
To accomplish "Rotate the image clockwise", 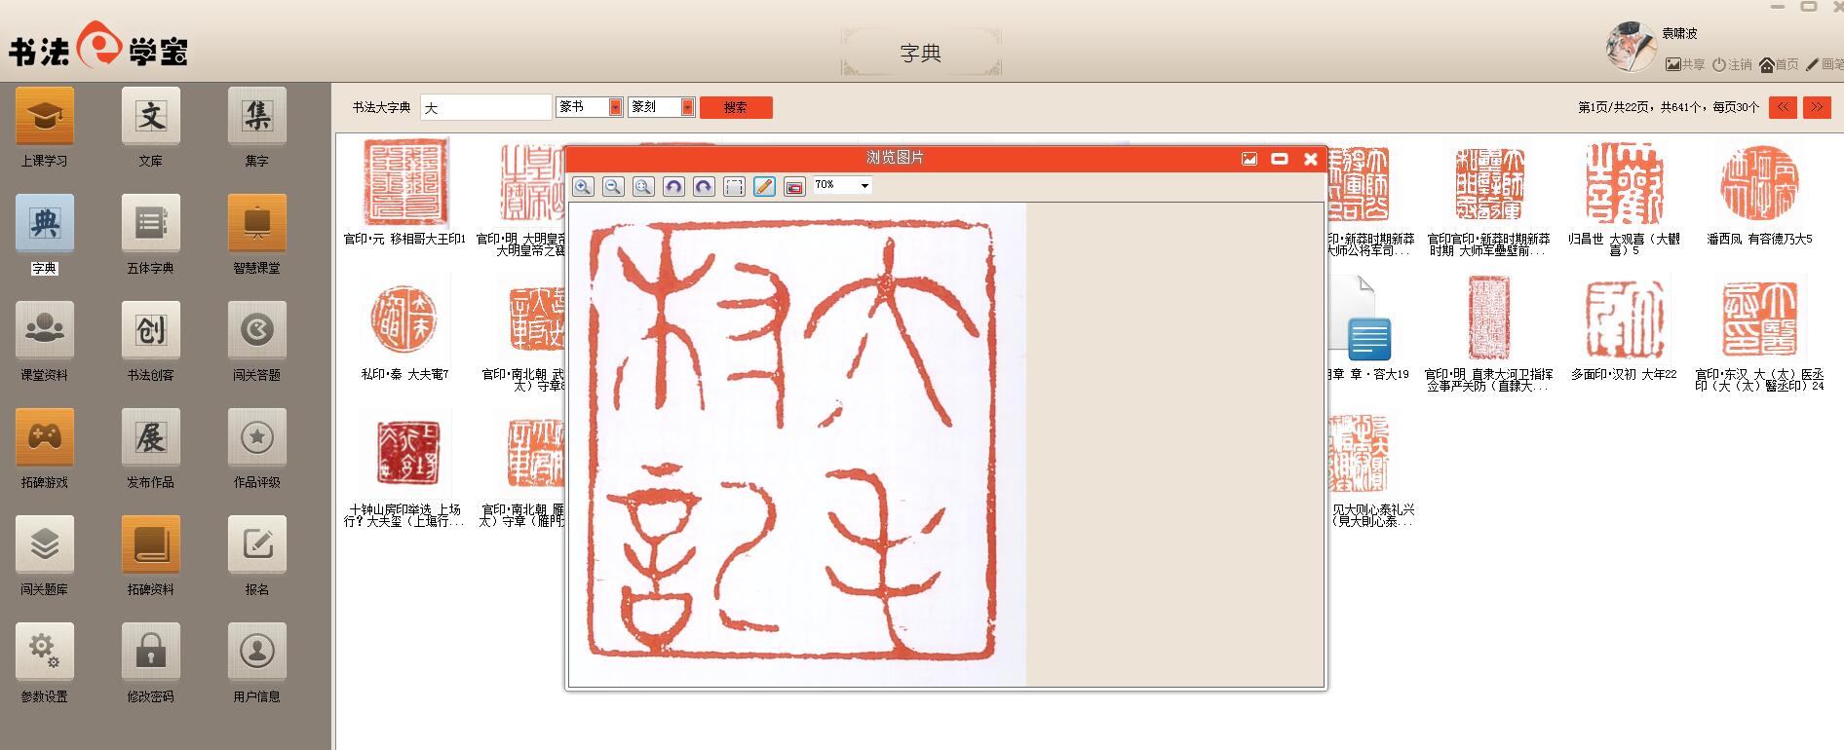I will (704, 187).
